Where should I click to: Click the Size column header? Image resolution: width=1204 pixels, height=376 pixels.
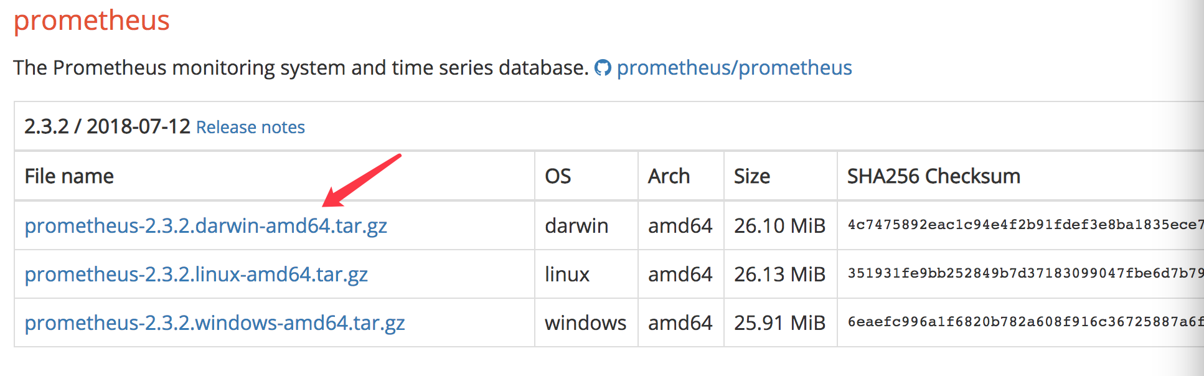tap(752, 176)
